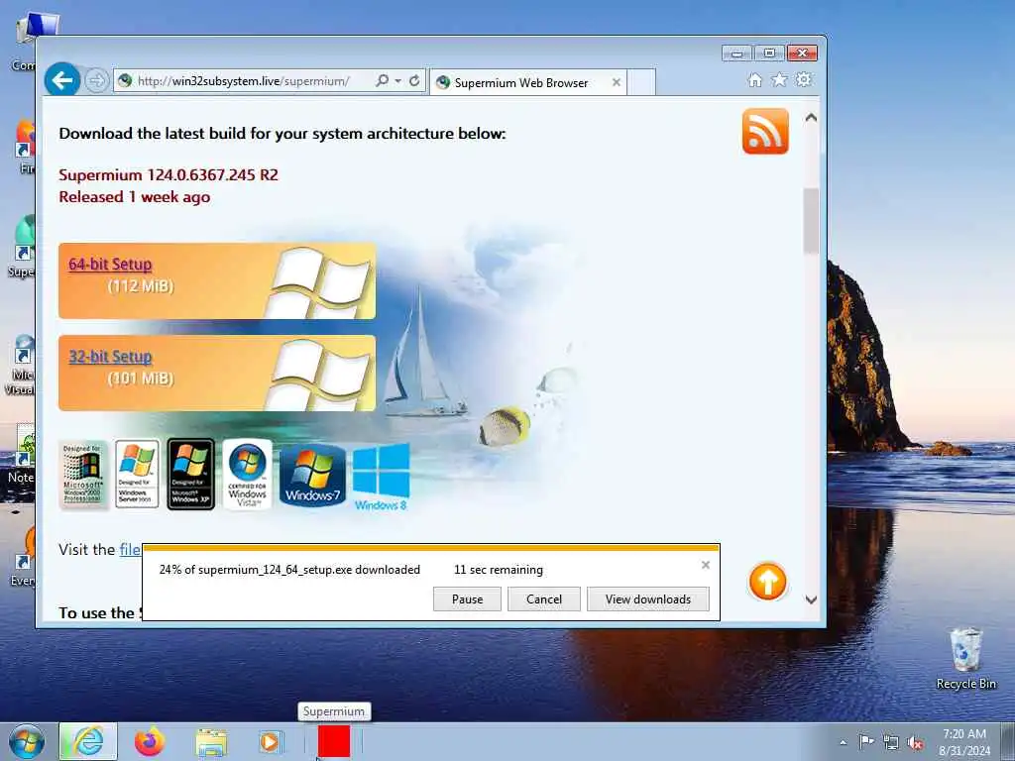This screenshot has width=1015, height=761.
Task: Show hidden system tray icons
Action: click(x=843, y=742)
